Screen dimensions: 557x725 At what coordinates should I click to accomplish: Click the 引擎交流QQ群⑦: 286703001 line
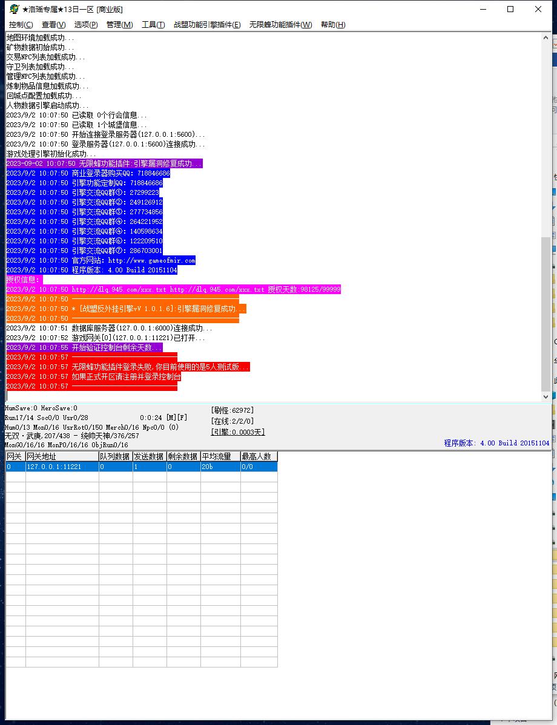pos(84,251)
